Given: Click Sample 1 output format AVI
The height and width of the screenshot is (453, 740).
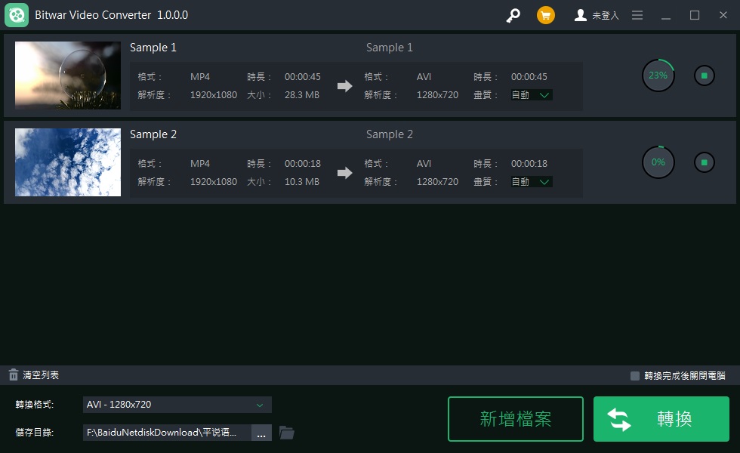Looking at the screenshot, I should point(424,77).
